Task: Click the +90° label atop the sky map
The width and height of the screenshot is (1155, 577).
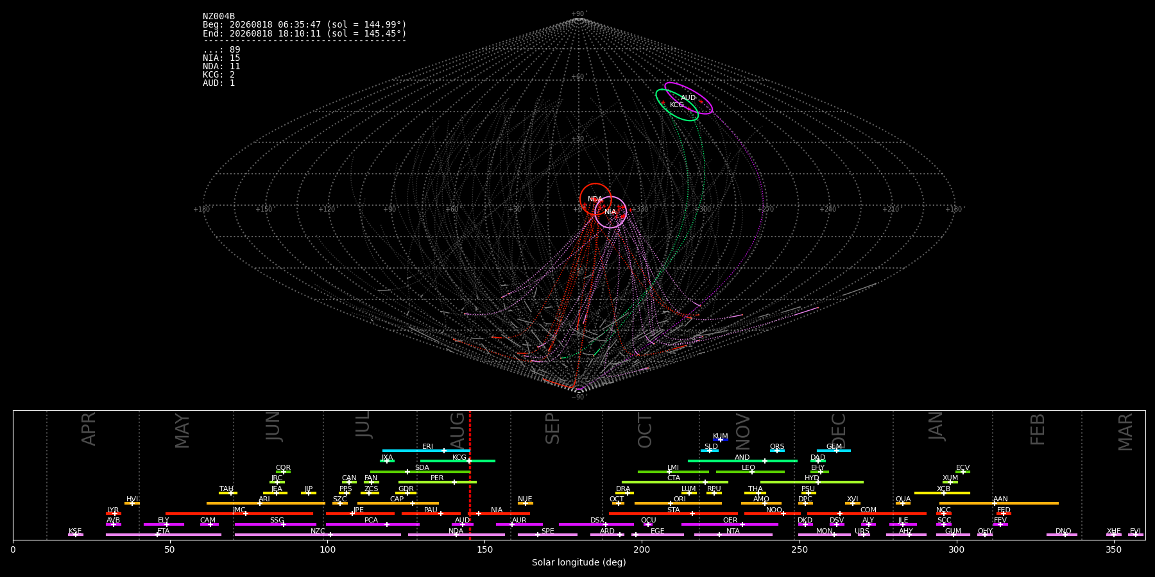Action: click(x=579, y=14)
